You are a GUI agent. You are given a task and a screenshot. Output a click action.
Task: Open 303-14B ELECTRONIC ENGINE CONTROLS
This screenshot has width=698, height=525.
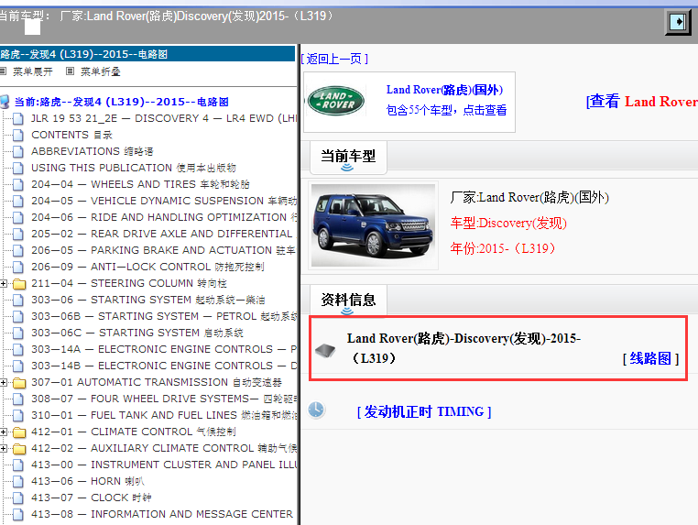[164, 366]
